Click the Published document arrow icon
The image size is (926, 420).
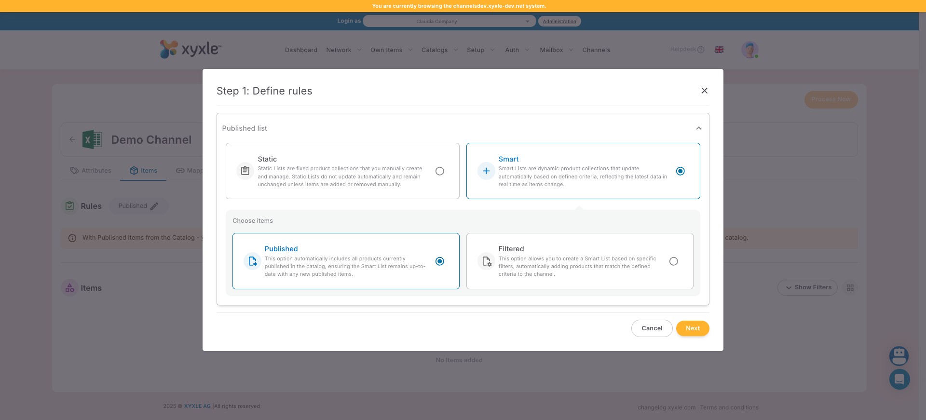pyautogui.click(x=252, y=261)
